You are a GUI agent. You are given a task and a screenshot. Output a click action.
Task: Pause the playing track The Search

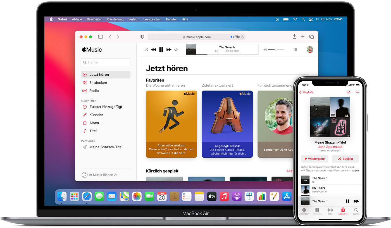pos(161,50)
